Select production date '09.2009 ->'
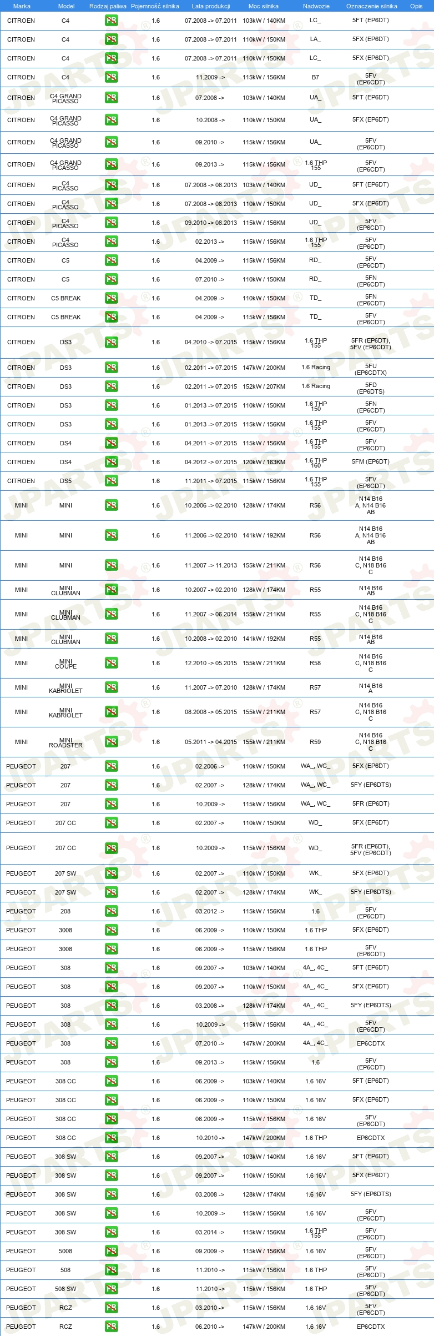This screenshot has width=434, height=1336. (x=210, y=1251)
